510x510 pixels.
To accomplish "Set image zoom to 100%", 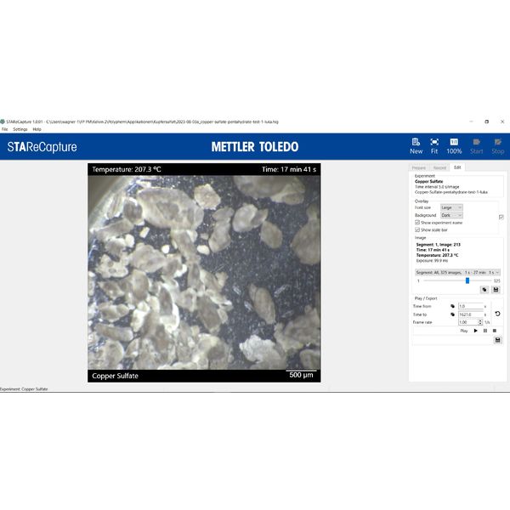I will tap(454, 146).
